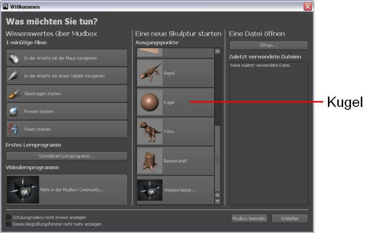Click the Weitere Netze cube thumbnail
This screenshot has height=233, width=376.
tap(150, 190)
